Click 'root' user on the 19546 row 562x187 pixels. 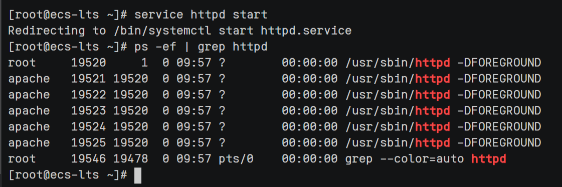click(x=22, y=159)
